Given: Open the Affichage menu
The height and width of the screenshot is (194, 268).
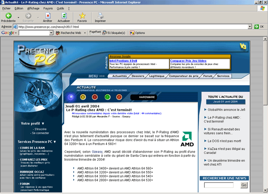Looking at the screenshot, I should 33,8.
